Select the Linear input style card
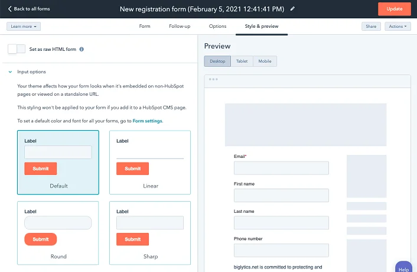Viewport: 417px width, 272px height. pyautogui.click(x=150, y=163)
